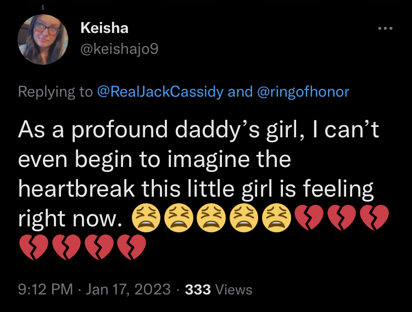Image resolution: width=412 pixels, height=312 pixels.
Task: Click Keisha's profile picture
Action: pos(42,39)
